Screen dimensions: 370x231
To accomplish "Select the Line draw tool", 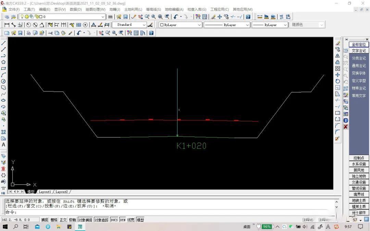I will click(x=3, y=43).
